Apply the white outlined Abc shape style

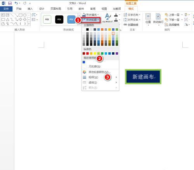[47, 19]
